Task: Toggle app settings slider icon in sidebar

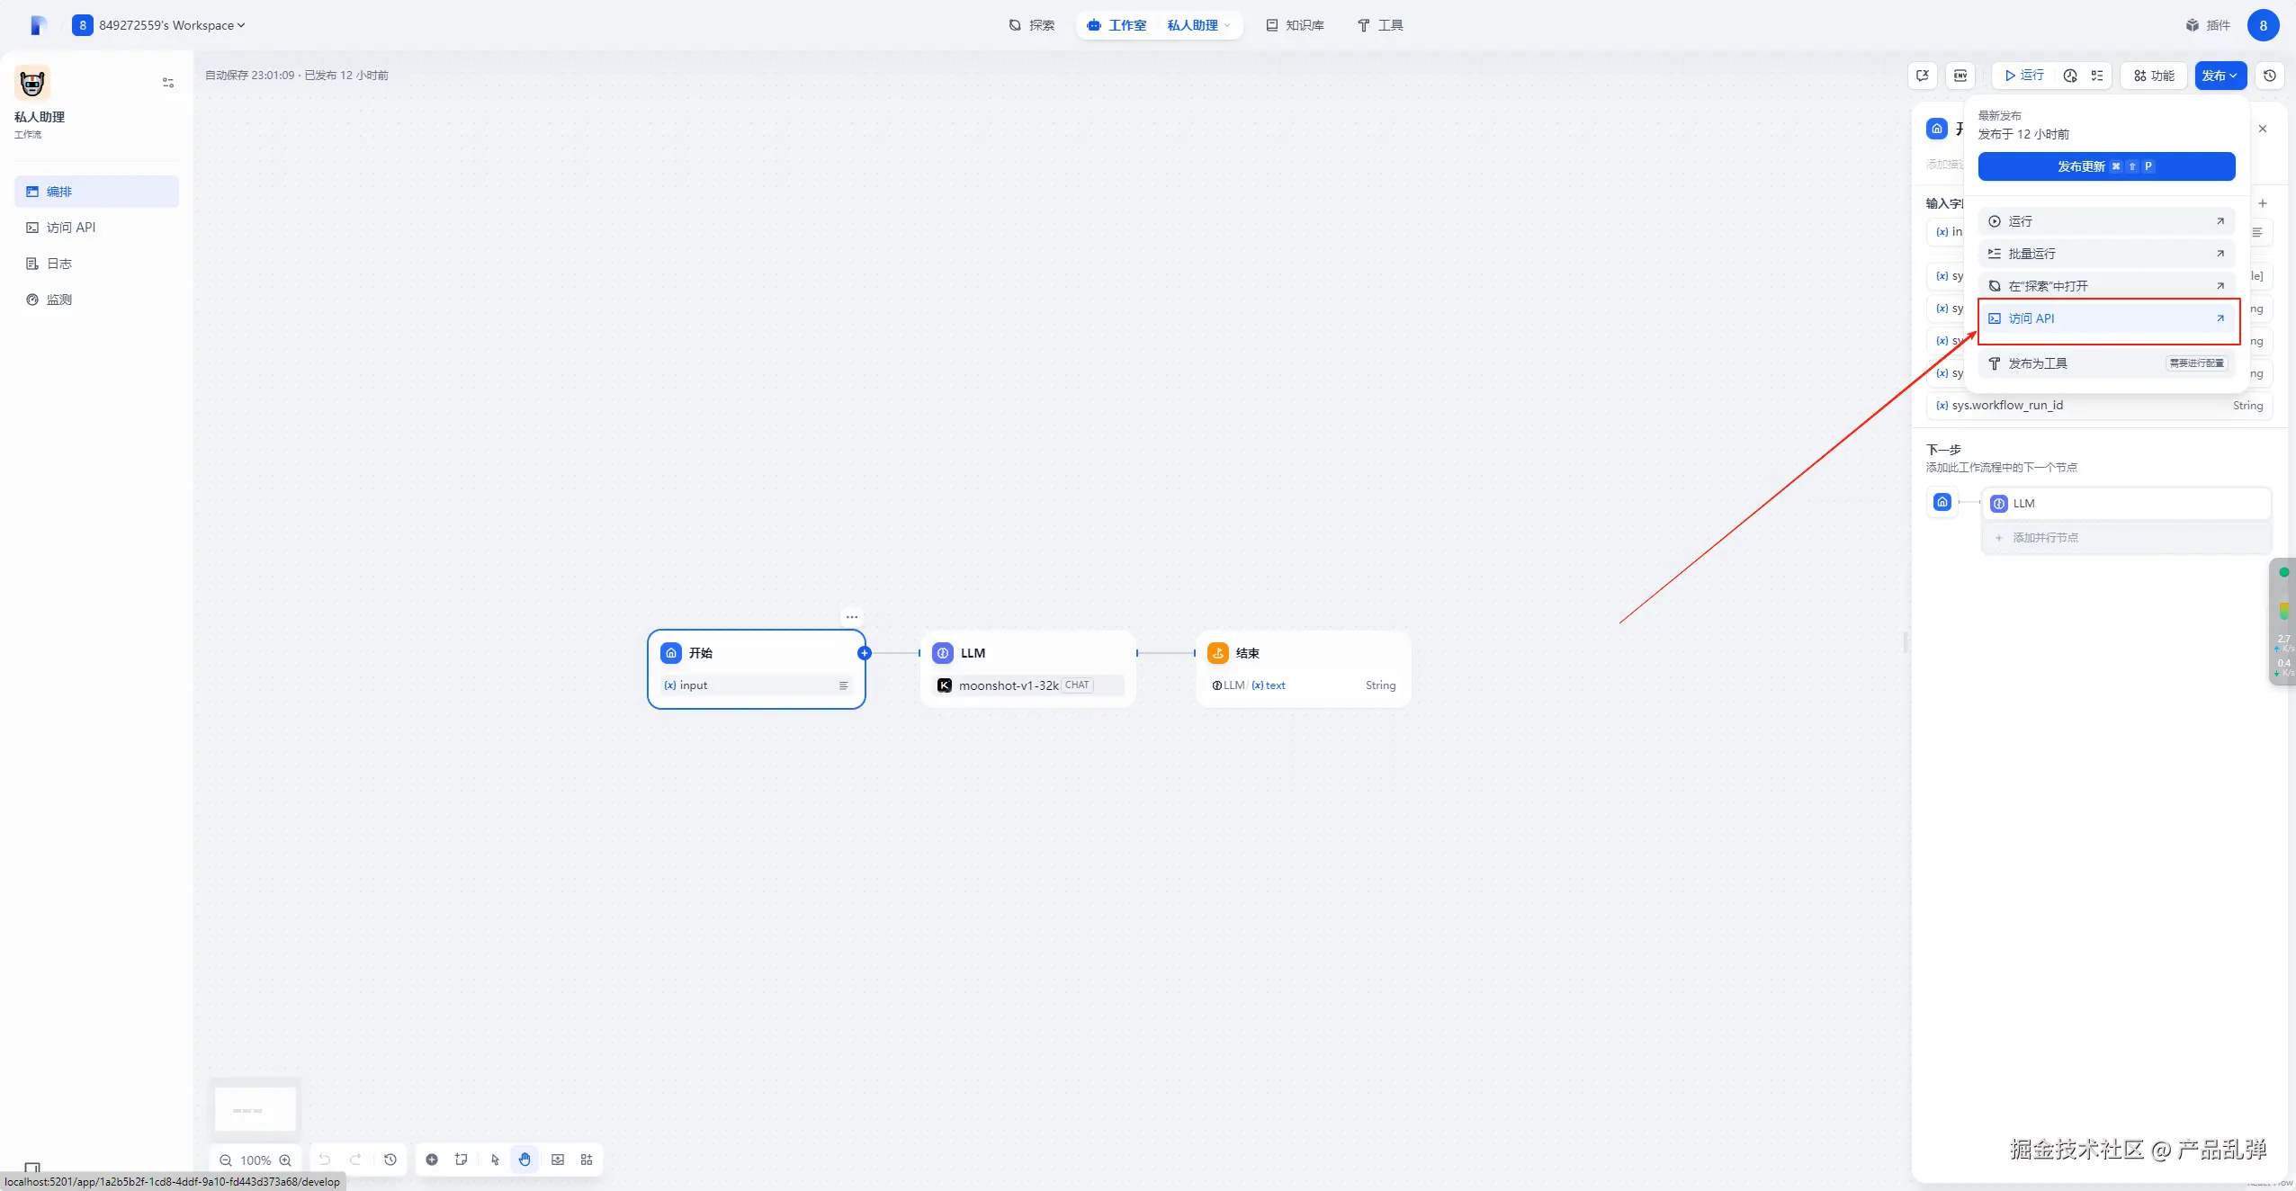Action: click(x=168, y=83)
